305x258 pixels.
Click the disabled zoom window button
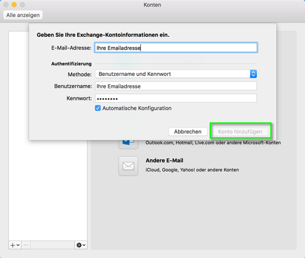pyautogui.click(x=22, y=5)
